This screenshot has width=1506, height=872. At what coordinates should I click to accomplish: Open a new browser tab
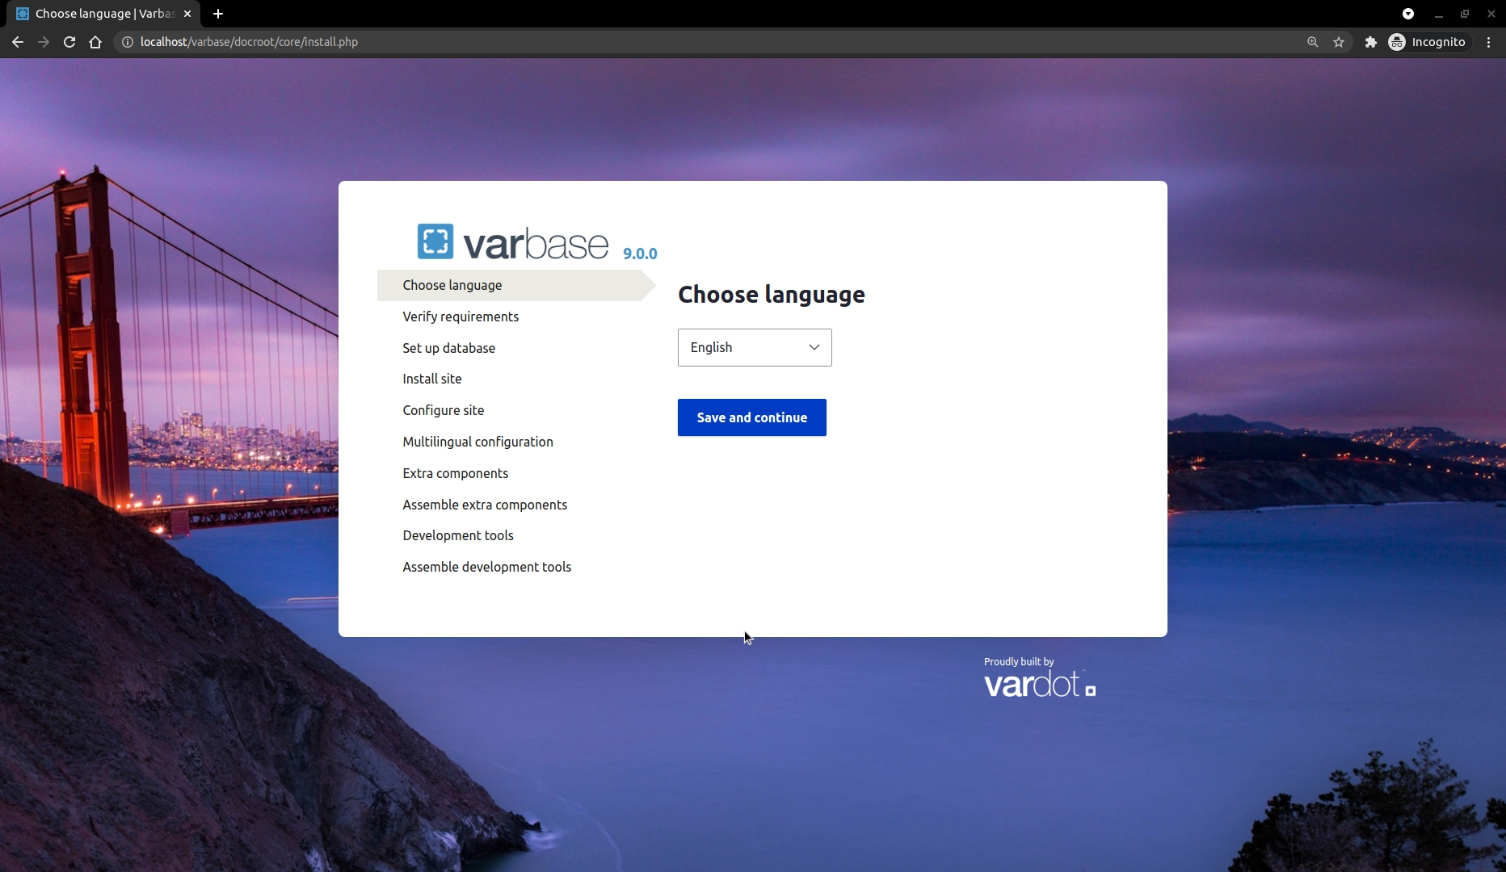click(218, 14)
